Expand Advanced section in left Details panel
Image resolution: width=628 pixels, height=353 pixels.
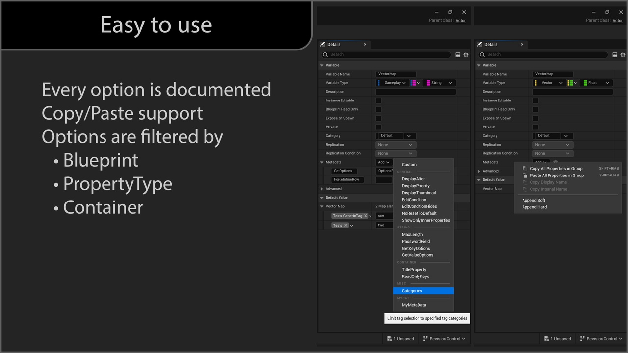coord(322,189)
